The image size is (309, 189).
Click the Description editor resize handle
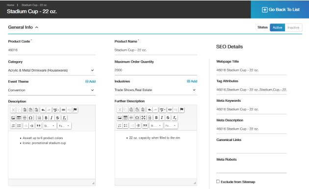pyautogui.click(x=93, y=183)
